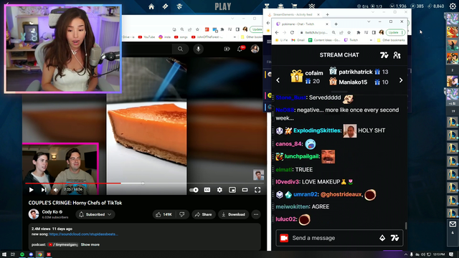Share the YouTube video
This screenshot has height=258, width=459.
click(204, 214)
